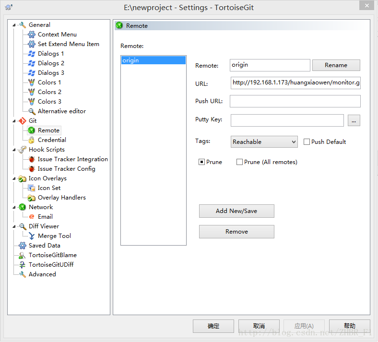Click the Saved Data gear icon
Image resolution: width=378 pixels, height=342 pixels.
point(23,246)
